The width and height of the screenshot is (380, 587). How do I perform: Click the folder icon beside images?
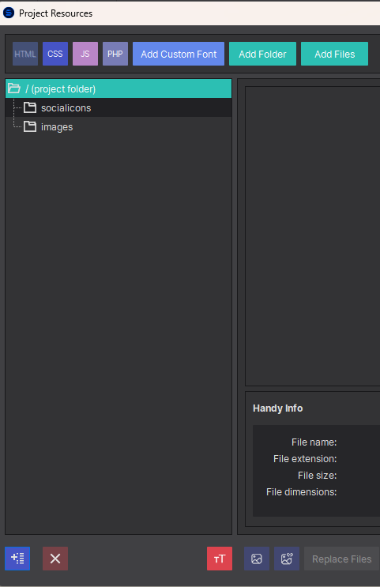[30, 126]
